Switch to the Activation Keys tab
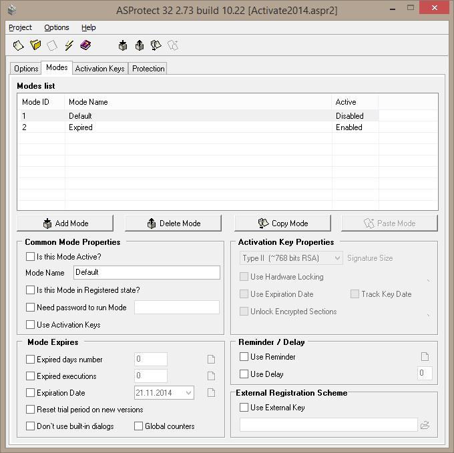This screenshot has height=453, width=454. pos(100,69)
